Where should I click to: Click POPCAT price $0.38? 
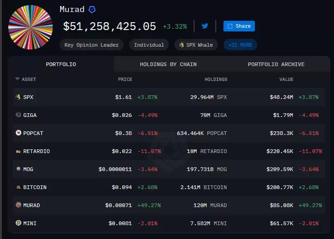point(124,133)
